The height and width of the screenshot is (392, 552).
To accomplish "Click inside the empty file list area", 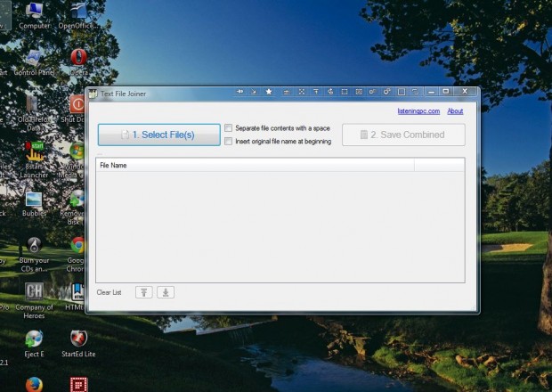I will tap(280, 227).
